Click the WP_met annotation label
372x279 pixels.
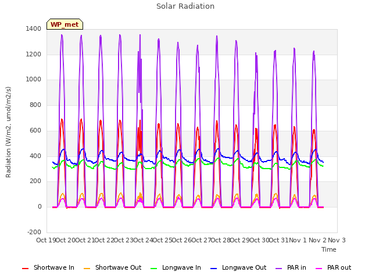pos(65,24)
